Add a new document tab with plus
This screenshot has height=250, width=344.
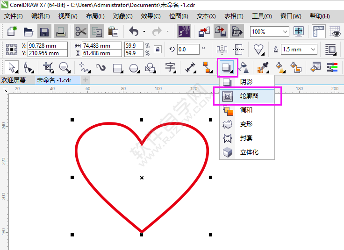[86, 80]
